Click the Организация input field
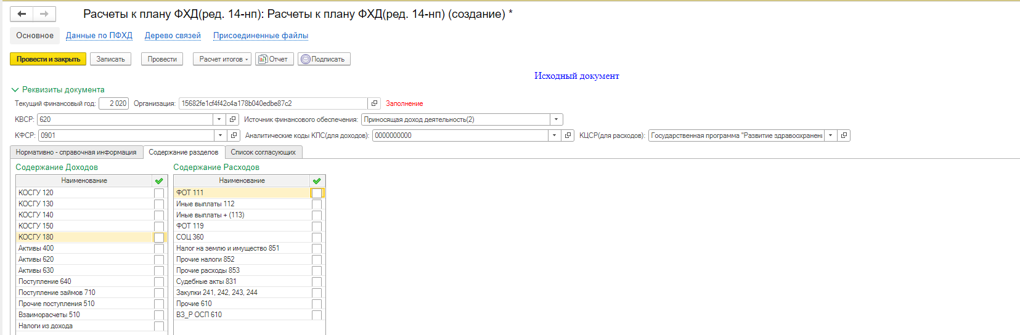This screenshot has width=1020, height=335. pyautogui.click(x=273, y=103)
